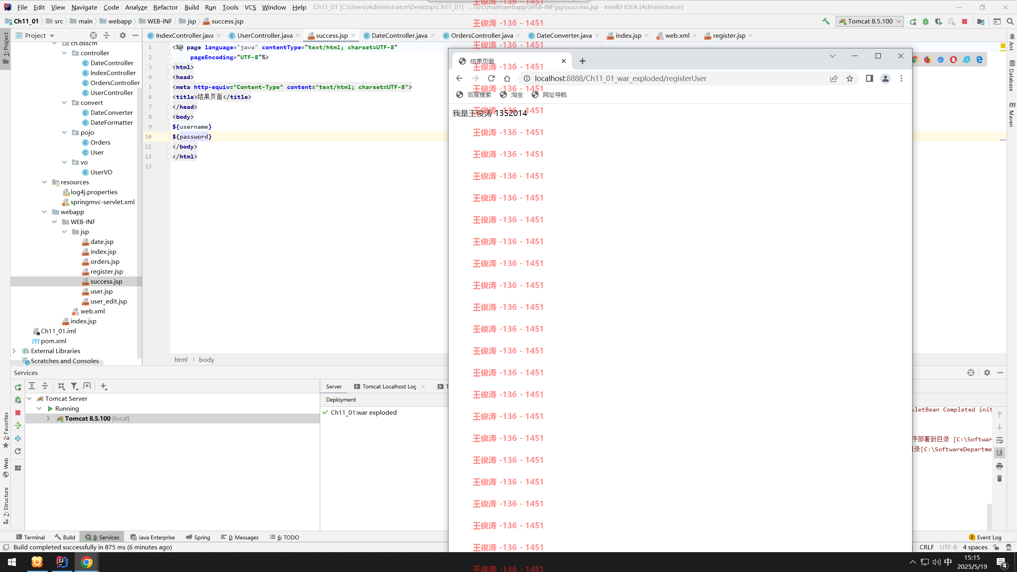This screenshot has height=572, width=1017.
Task: Click Chrome icon in the taskbar
Action: coord(87,562)
